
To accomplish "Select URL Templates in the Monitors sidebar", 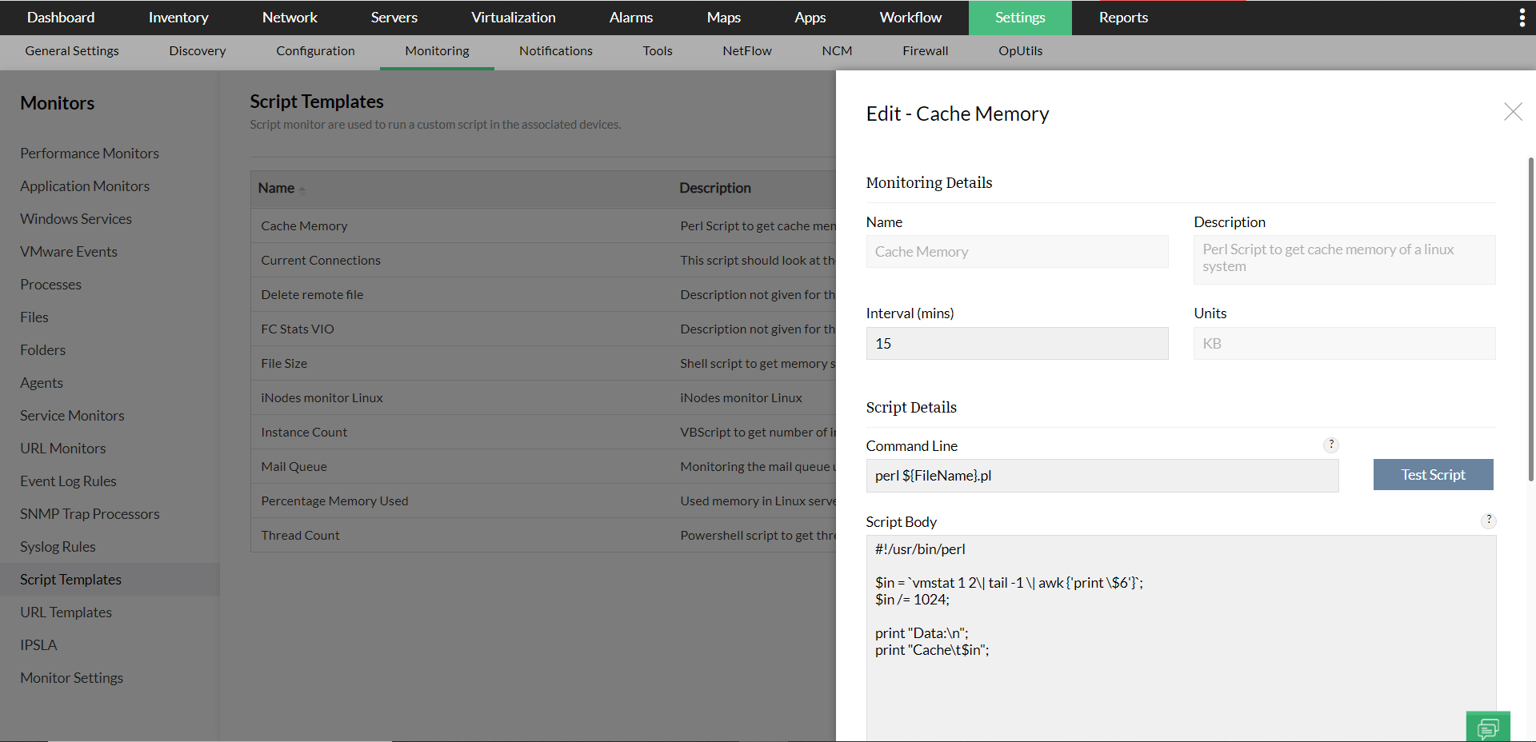I will click(x=66, y=612).
